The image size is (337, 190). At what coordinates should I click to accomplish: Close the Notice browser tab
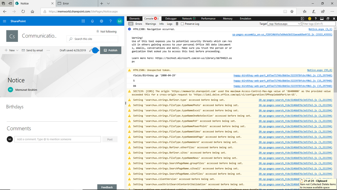pyautogui.click(x=52, y=3)
